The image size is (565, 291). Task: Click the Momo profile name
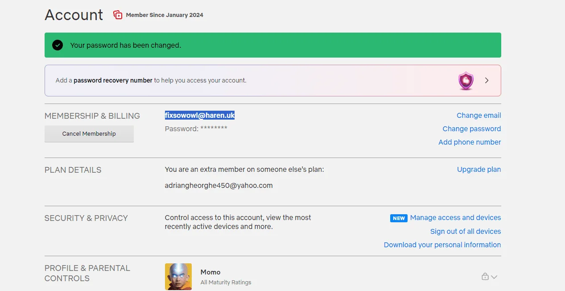(x=210, y=272)
